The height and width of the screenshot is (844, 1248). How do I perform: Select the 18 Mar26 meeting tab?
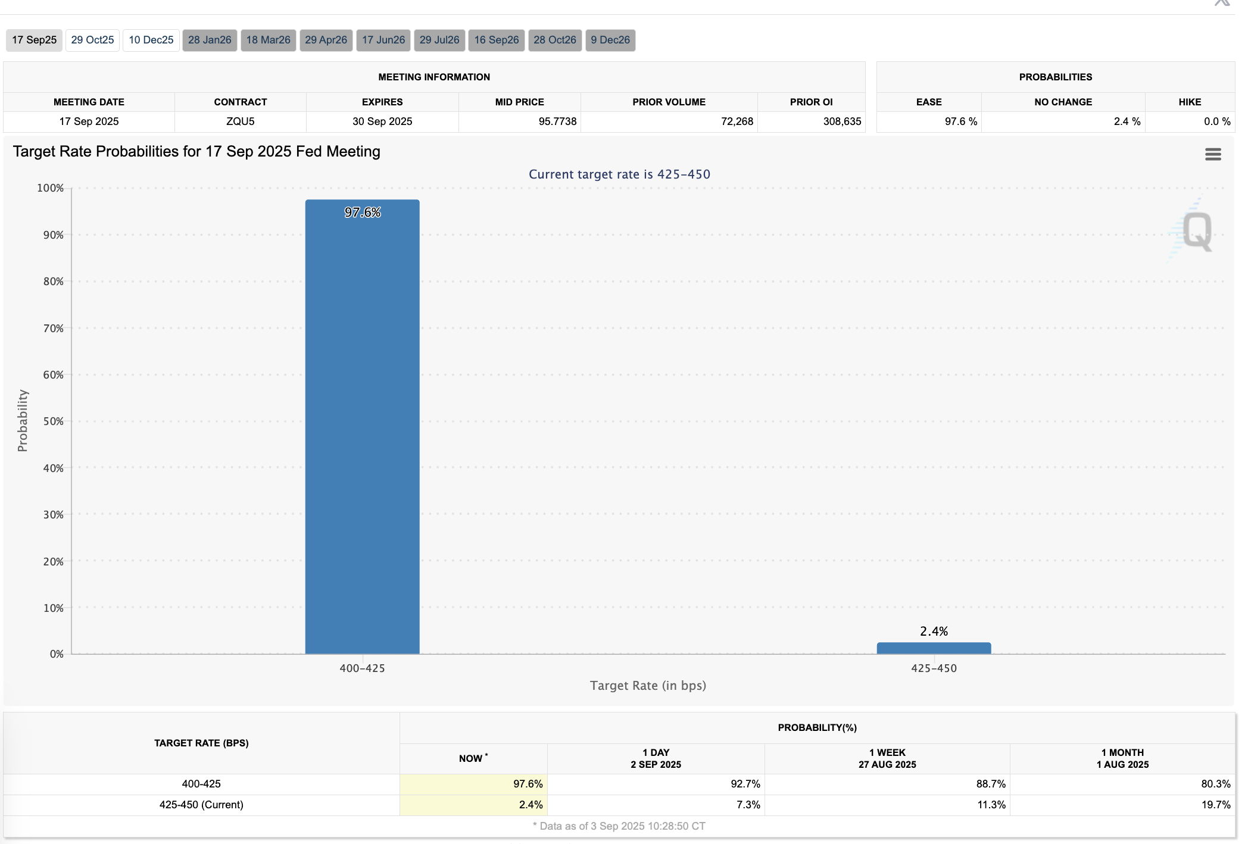click(x=268, y=40)
